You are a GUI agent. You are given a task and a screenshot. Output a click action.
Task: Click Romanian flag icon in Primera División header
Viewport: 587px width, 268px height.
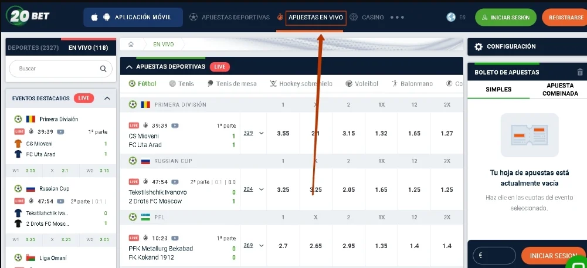coord(145,105)
